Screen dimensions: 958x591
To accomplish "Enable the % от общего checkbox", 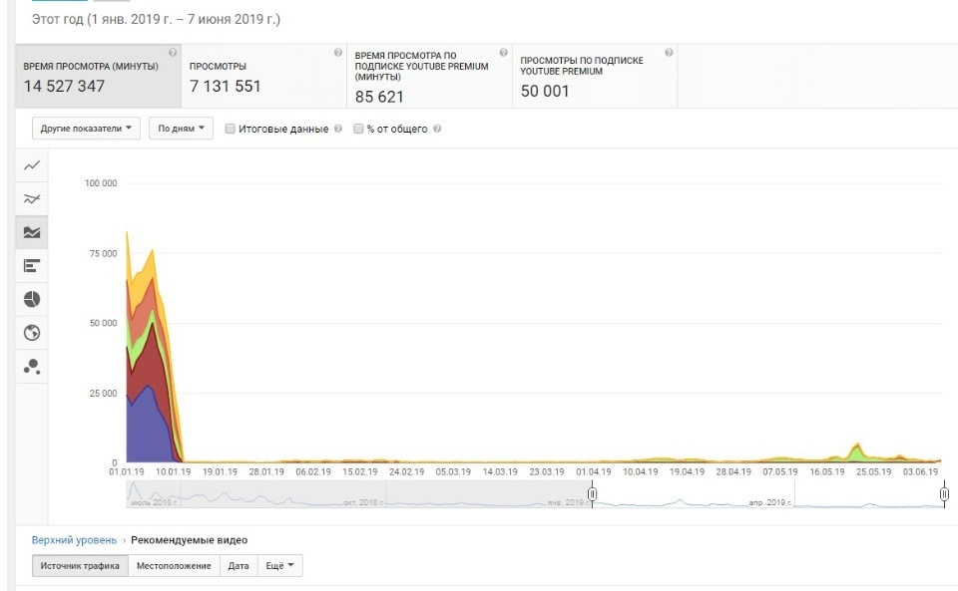I will tap(358, 129).
